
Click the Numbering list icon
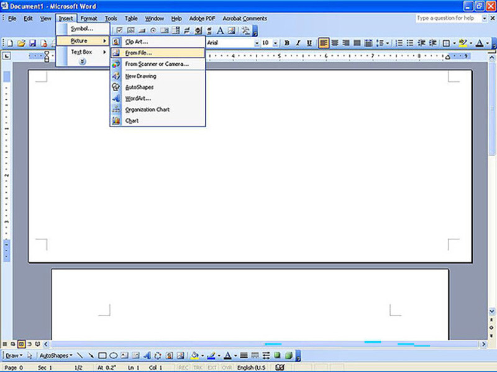pos(399,43)
